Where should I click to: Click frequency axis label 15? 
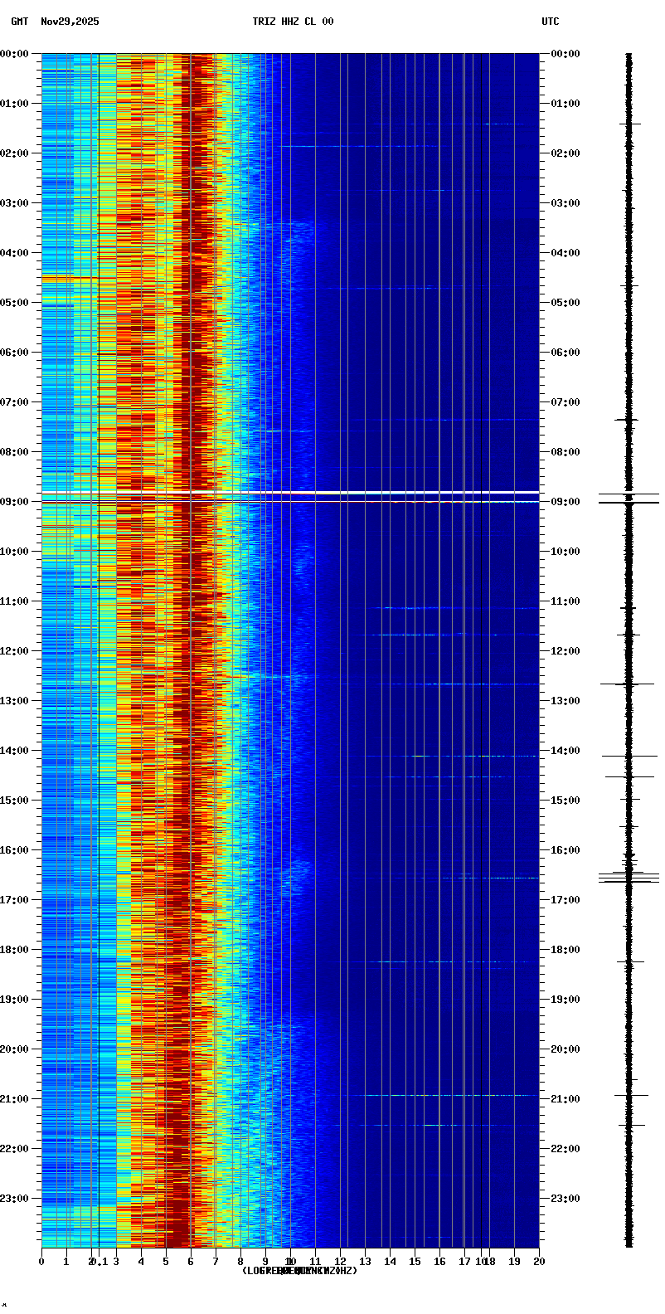point(415,1262)
